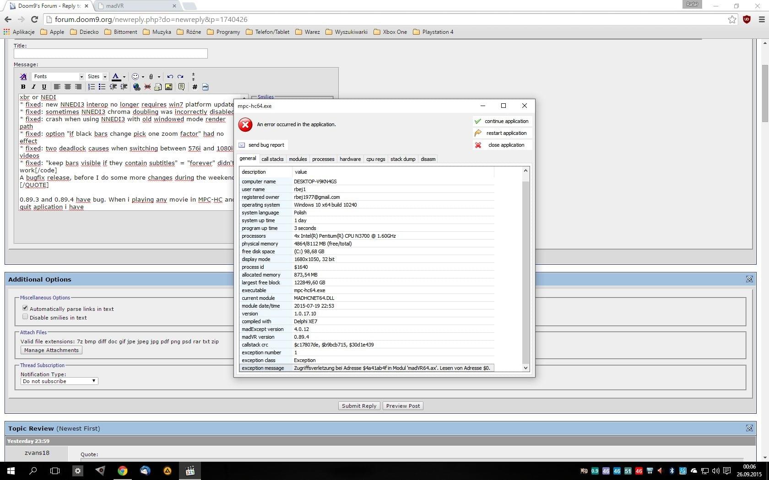Open Chrome from the Windows taskbar
This screenshot has height=480, width=769.
(x=122, y=470)
